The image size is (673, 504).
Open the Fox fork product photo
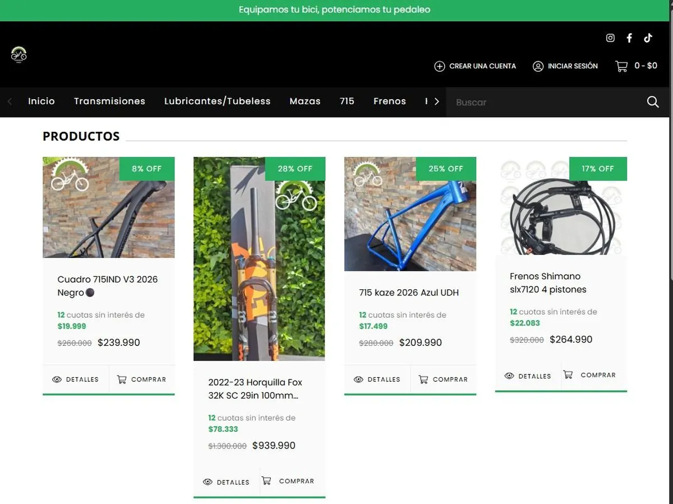point(259,259)
